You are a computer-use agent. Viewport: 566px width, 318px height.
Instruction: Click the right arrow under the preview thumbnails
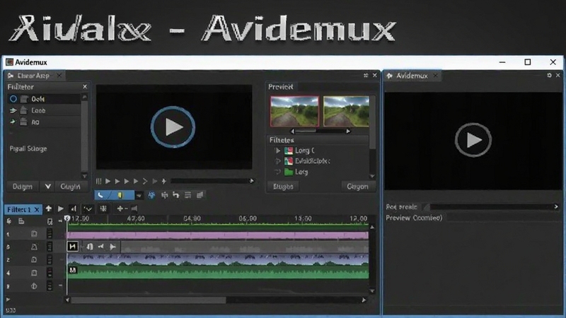point(348,131)
